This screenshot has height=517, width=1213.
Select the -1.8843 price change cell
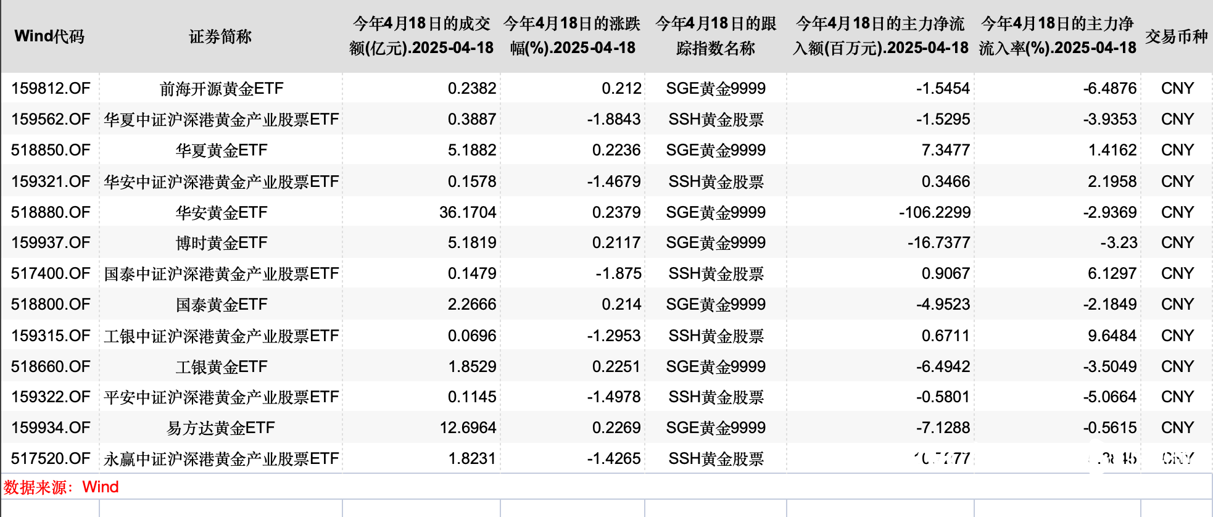613,119
